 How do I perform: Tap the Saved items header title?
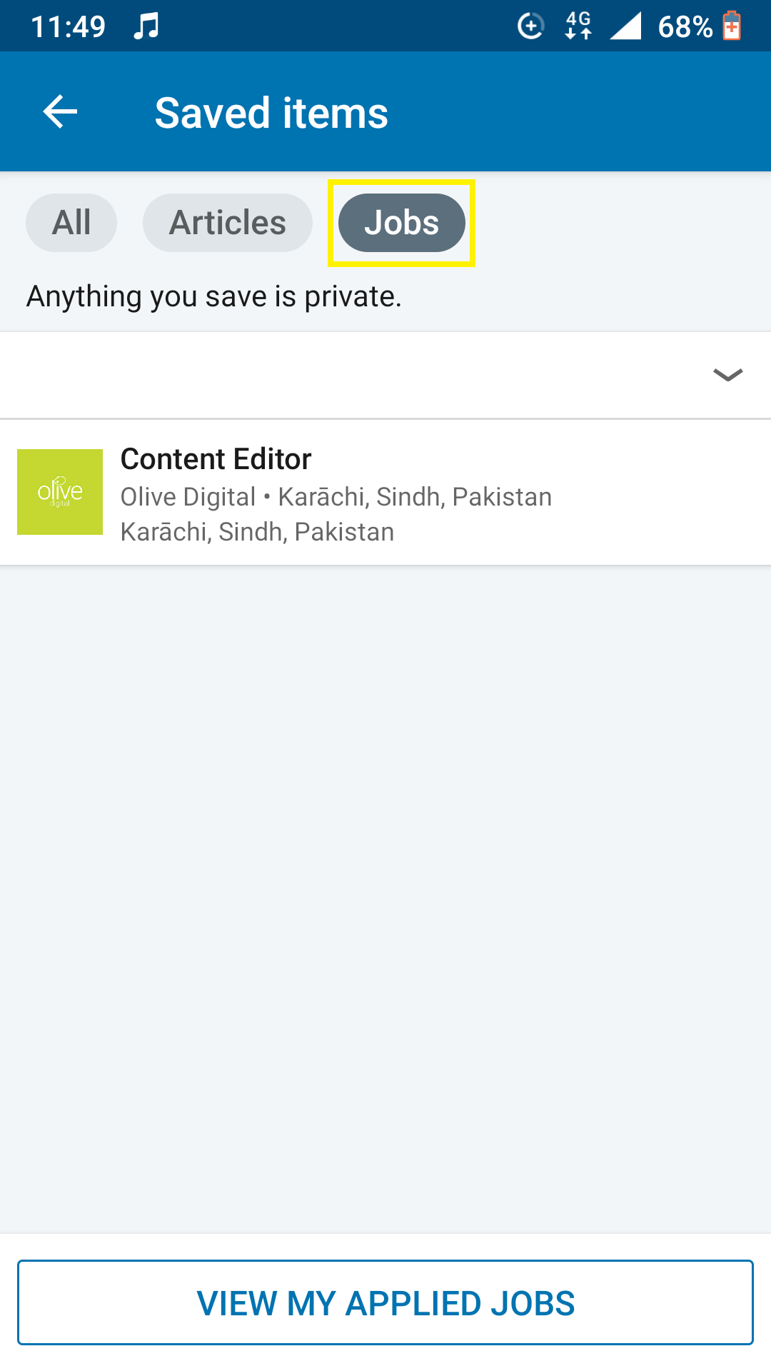click(x=271, y=113)
